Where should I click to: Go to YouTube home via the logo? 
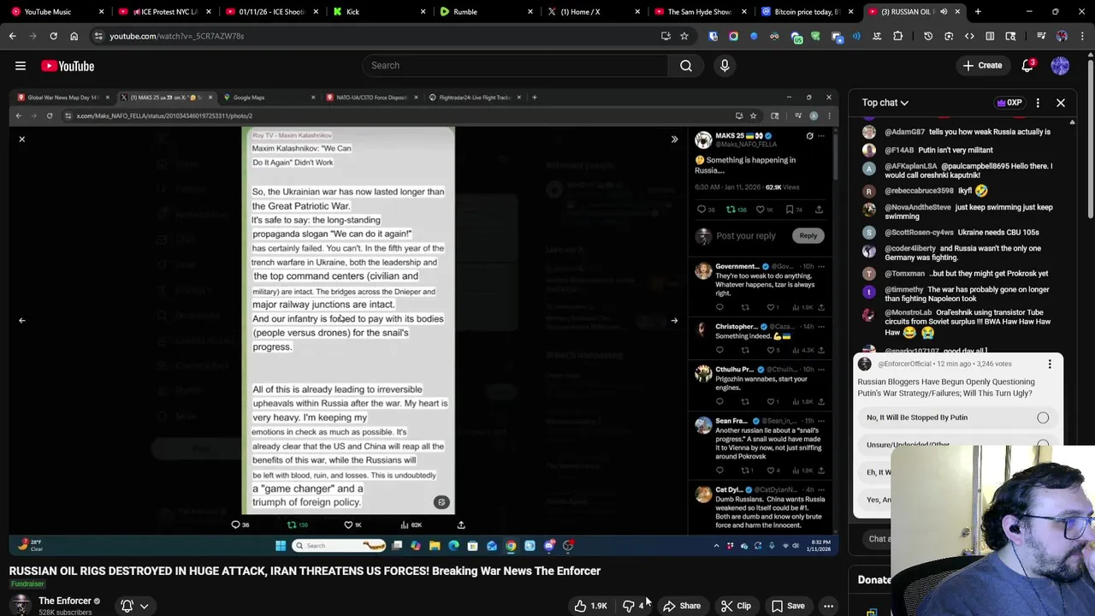pos(68,66)
